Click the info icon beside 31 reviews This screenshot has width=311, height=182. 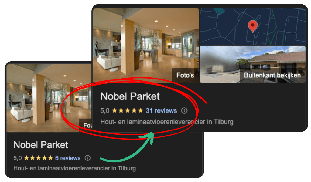tap(184, 110)
